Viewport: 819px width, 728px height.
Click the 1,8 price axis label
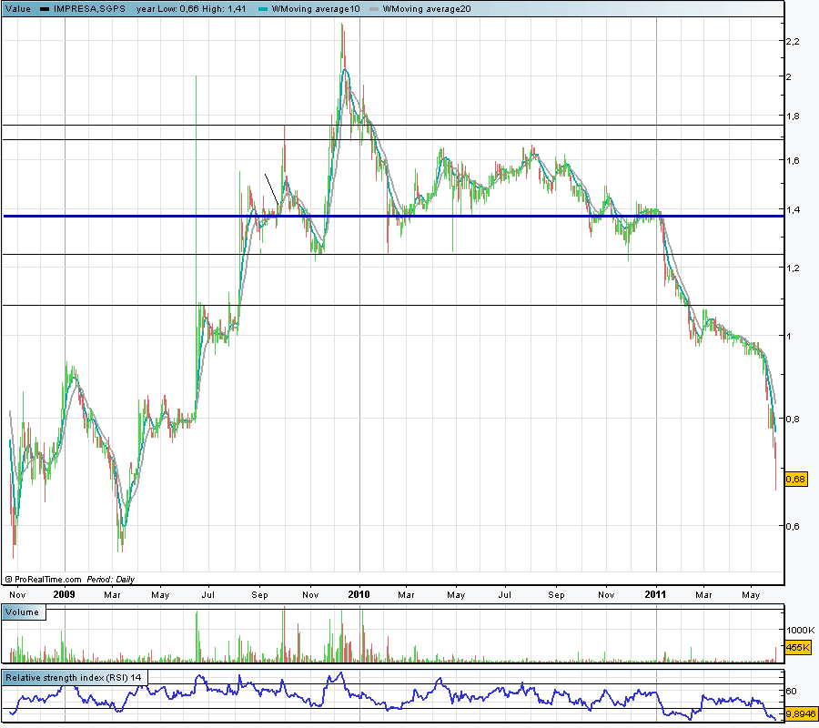[793, 116]
